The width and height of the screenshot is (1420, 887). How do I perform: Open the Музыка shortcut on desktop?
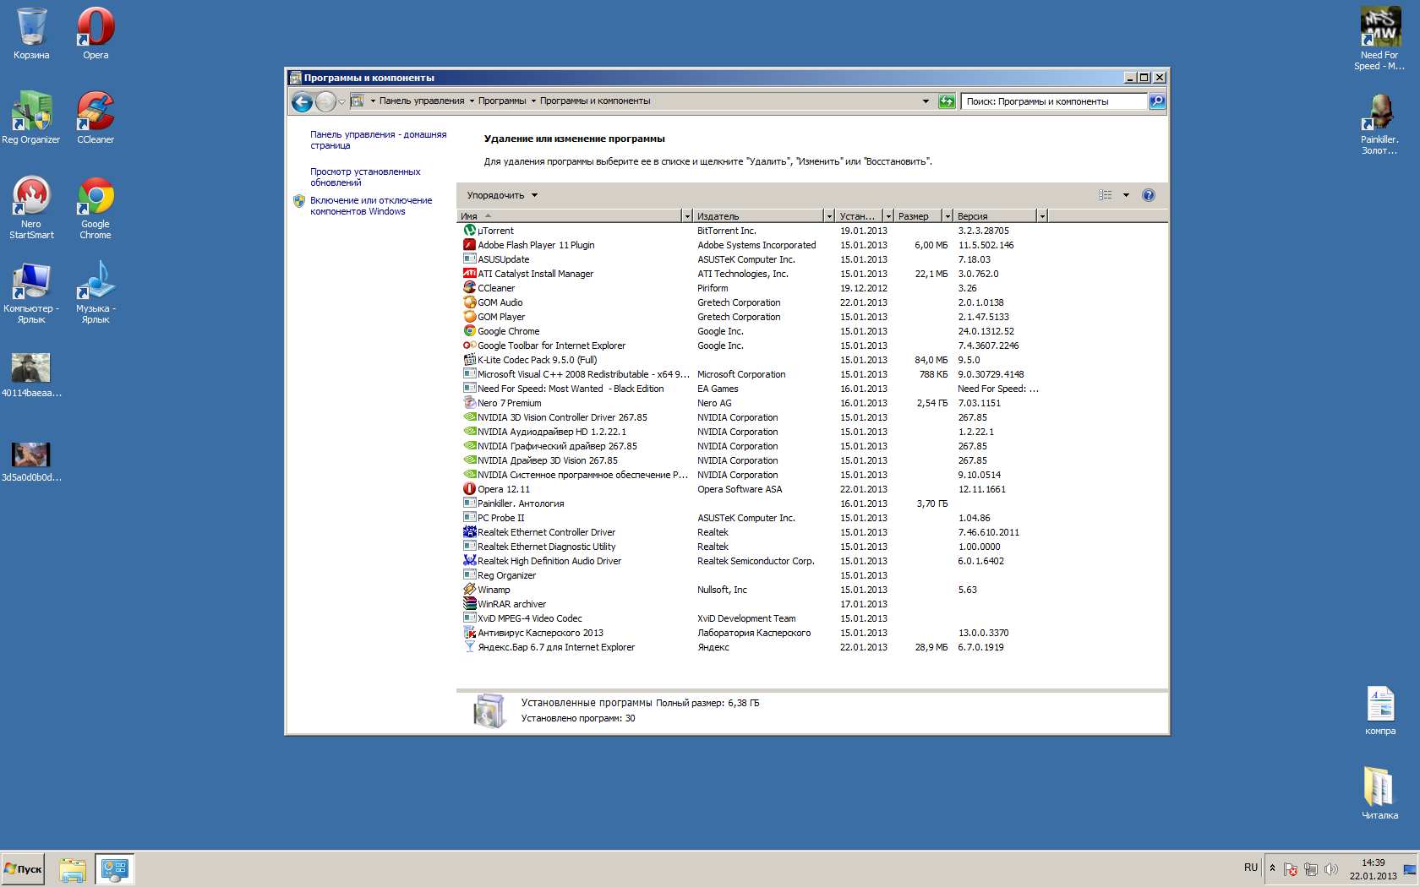click(96, 292)
